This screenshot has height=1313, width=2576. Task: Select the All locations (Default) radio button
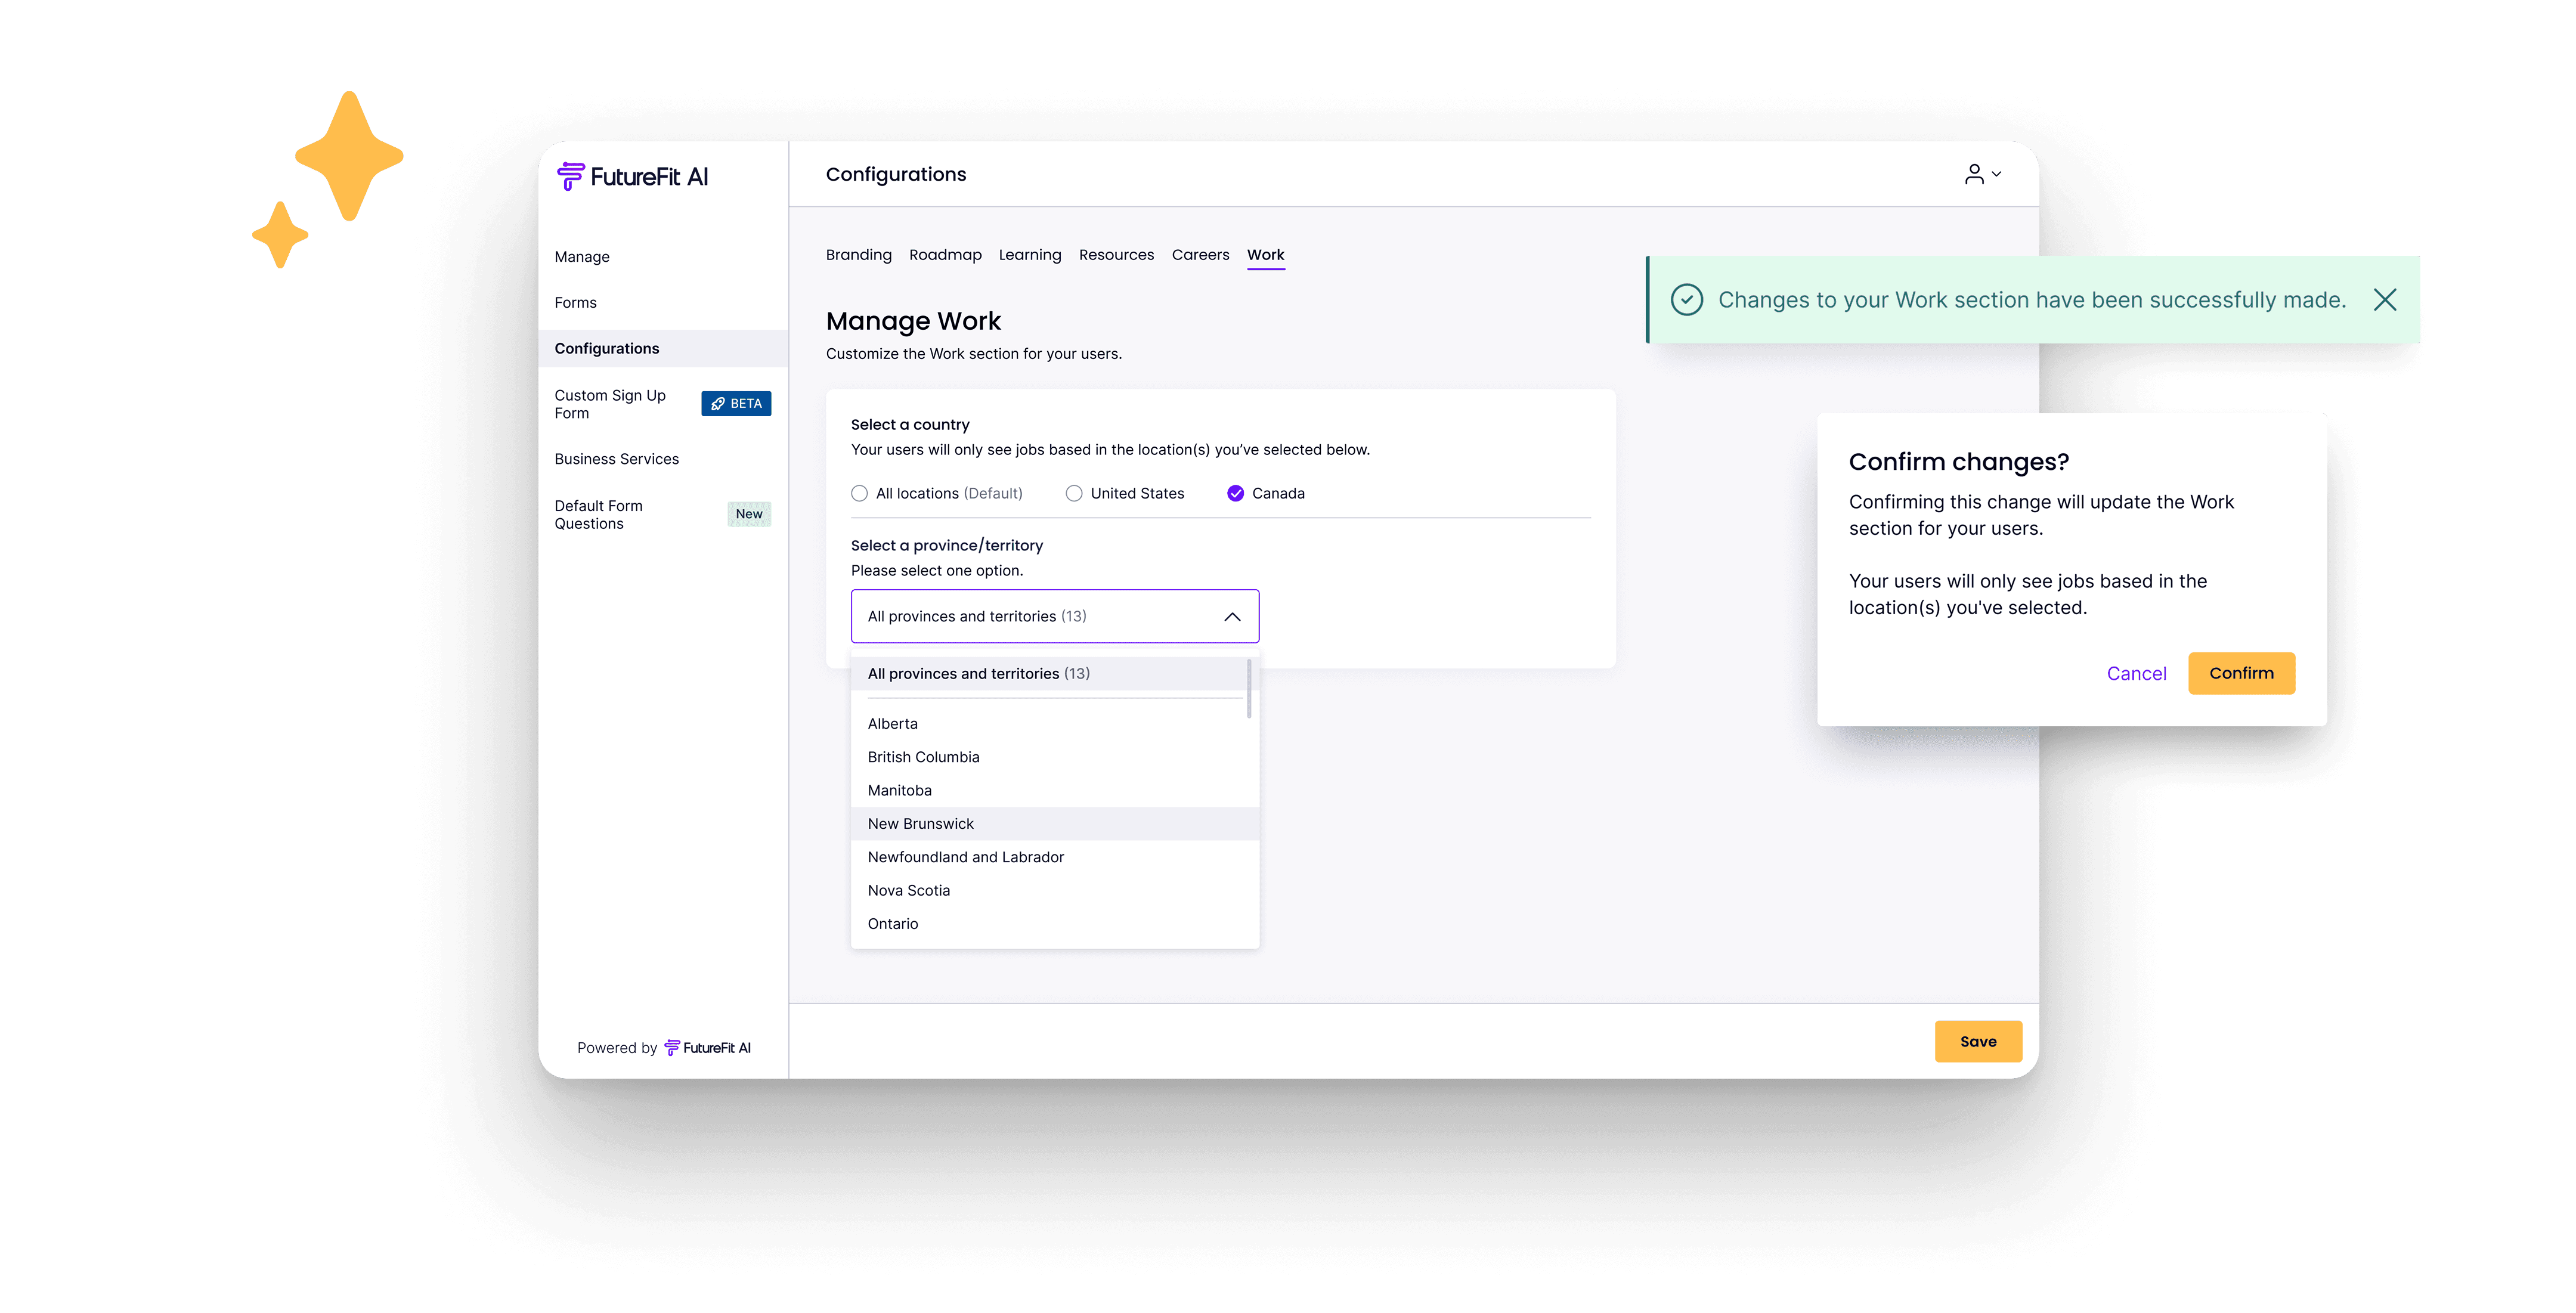point(859,494)
